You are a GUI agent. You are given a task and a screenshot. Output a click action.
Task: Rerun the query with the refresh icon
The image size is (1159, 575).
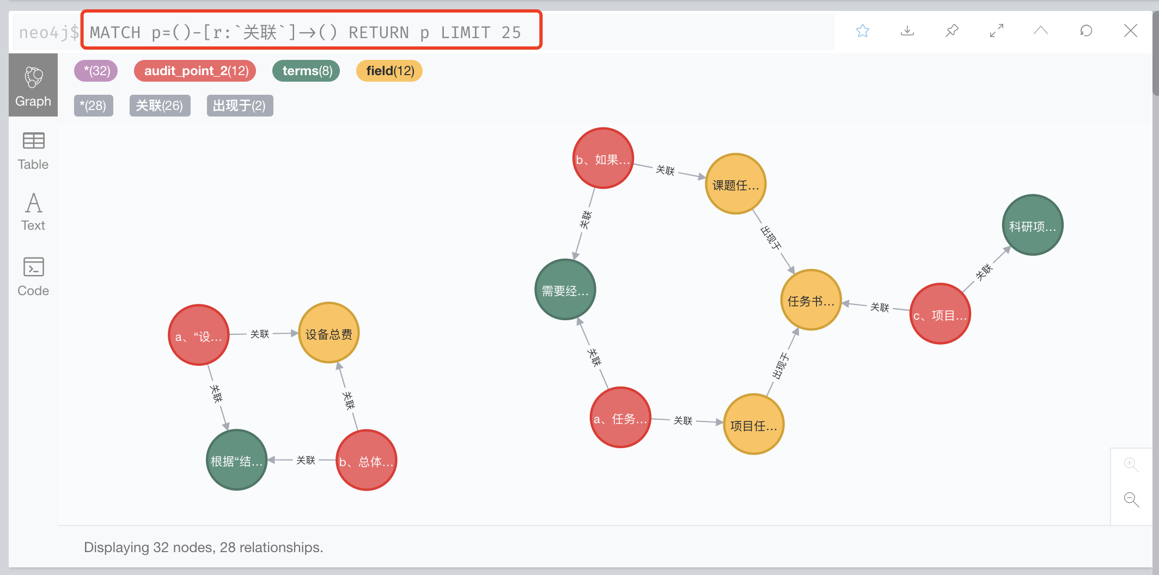click(1086, 31)
